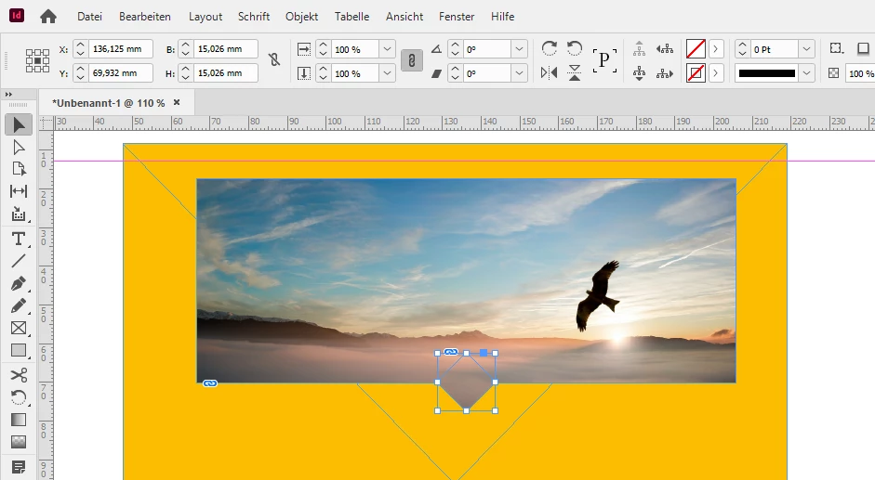Close the Unbenannt-1 document tab

(177, 102)
